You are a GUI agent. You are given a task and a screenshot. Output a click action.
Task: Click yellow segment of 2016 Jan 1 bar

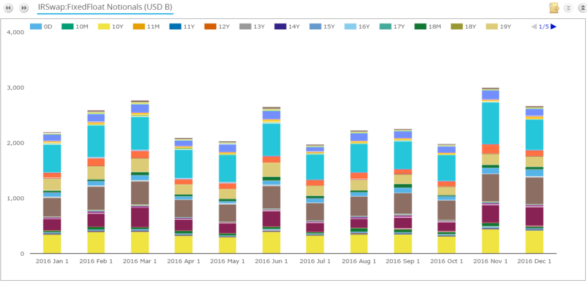(52, 244)
